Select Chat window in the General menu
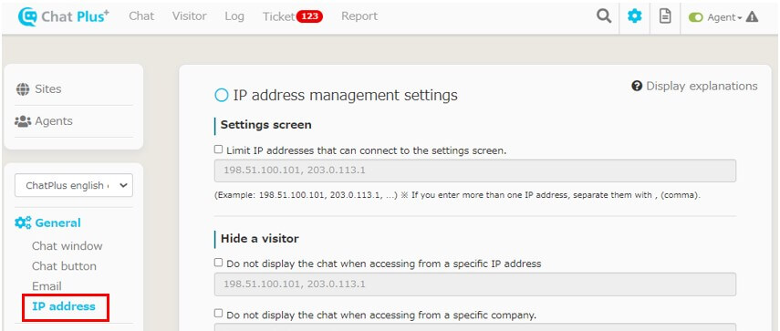Viewport: 780px width, 331px height. [68, 246]
